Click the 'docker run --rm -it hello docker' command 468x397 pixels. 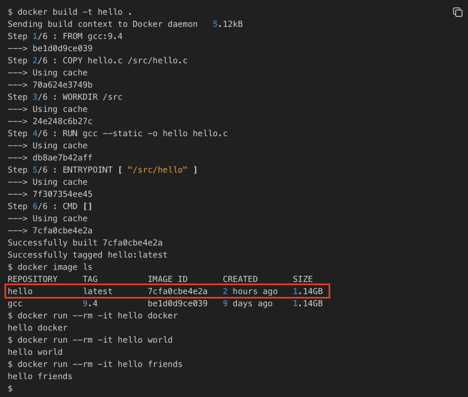[x=98, y=316]
